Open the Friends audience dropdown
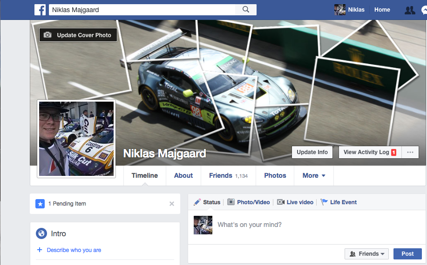The height and width of the screenshot is (265, 427). click(x=367, y=254)
